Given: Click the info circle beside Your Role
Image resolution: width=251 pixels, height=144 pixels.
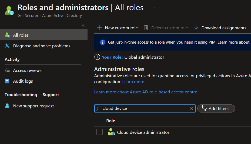Looking at the screenshot, I should pyautogui.click(x=97, y=57).
